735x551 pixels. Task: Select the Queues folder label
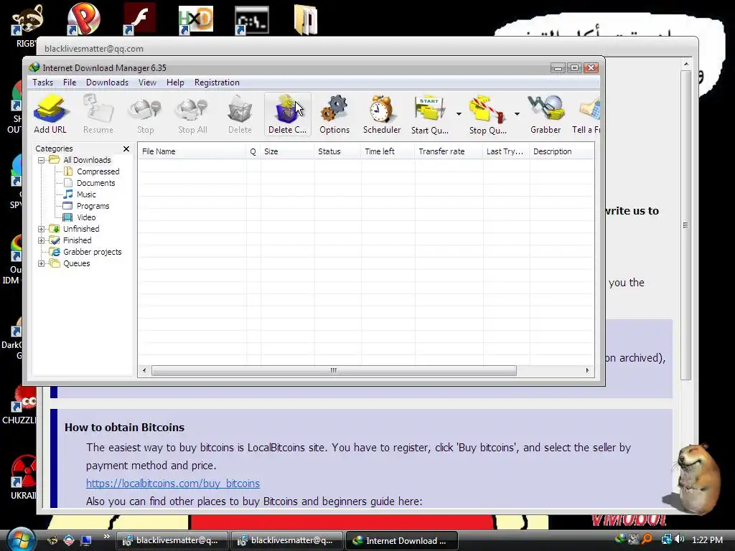76,263
